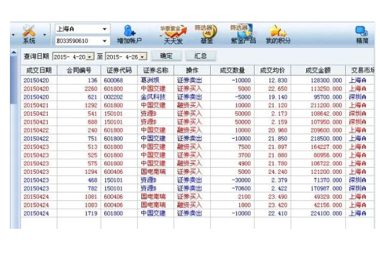Select contract number 1719 cell
Viewport: 380px width, 253px height.
79,213
